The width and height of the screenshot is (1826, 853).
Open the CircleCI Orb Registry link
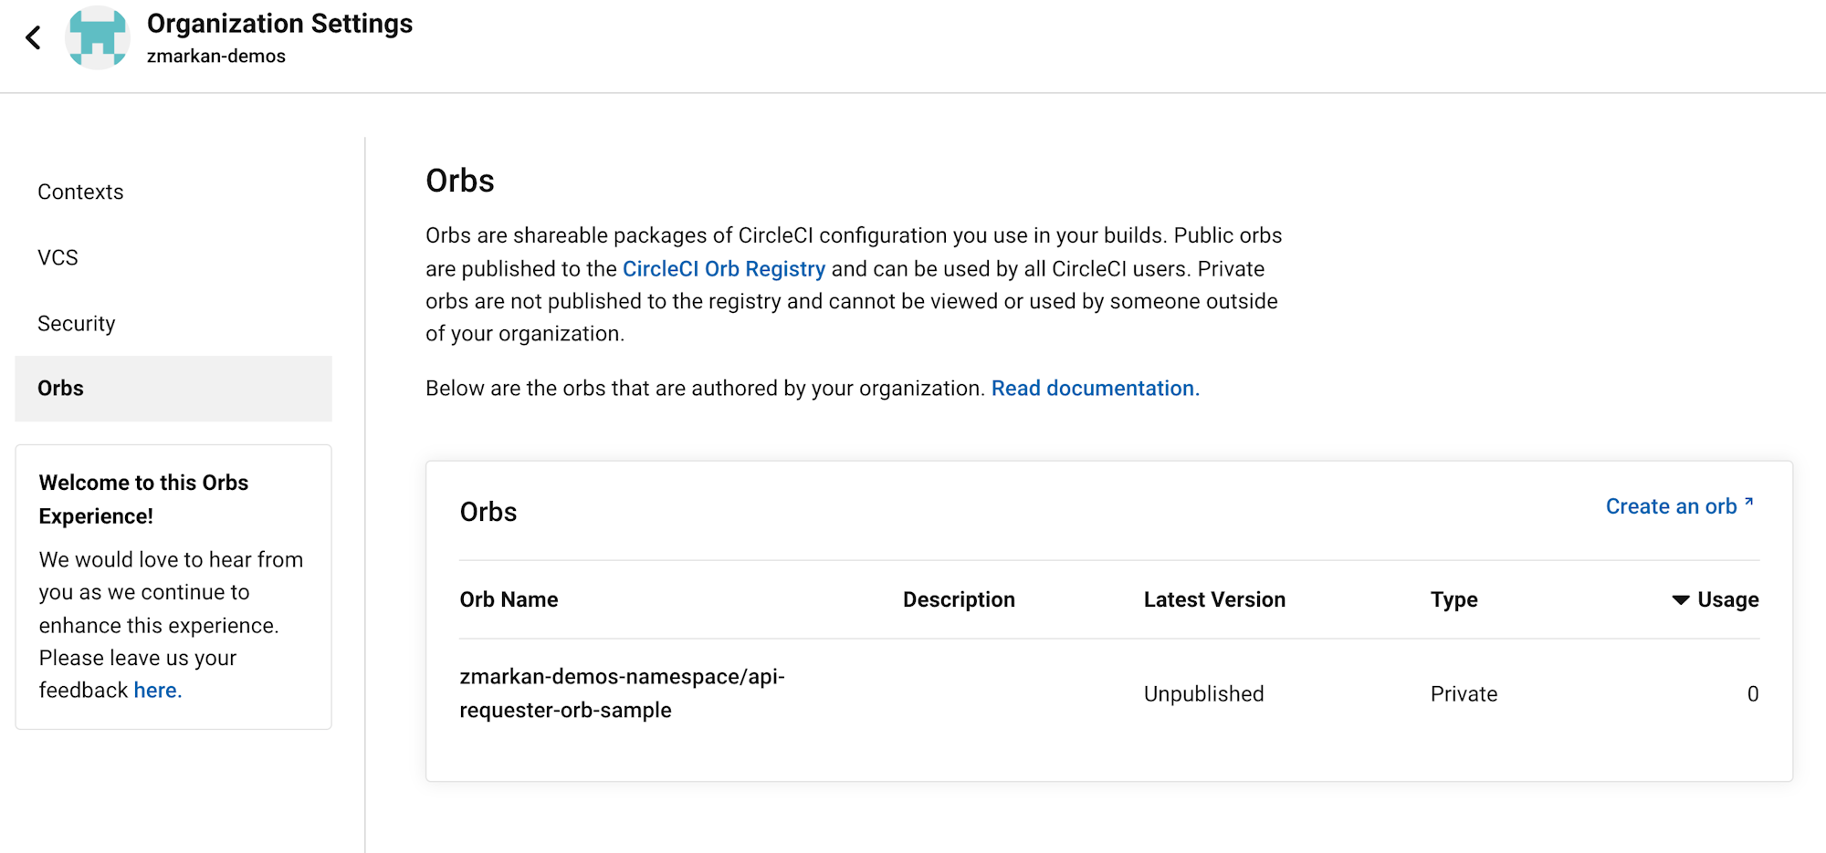723,268
